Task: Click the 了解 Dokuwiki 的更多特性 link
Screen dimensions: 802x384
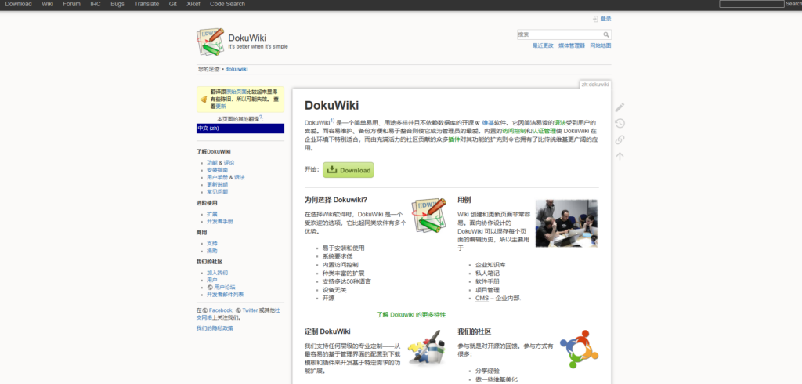Action: click(x=410, y=314)
